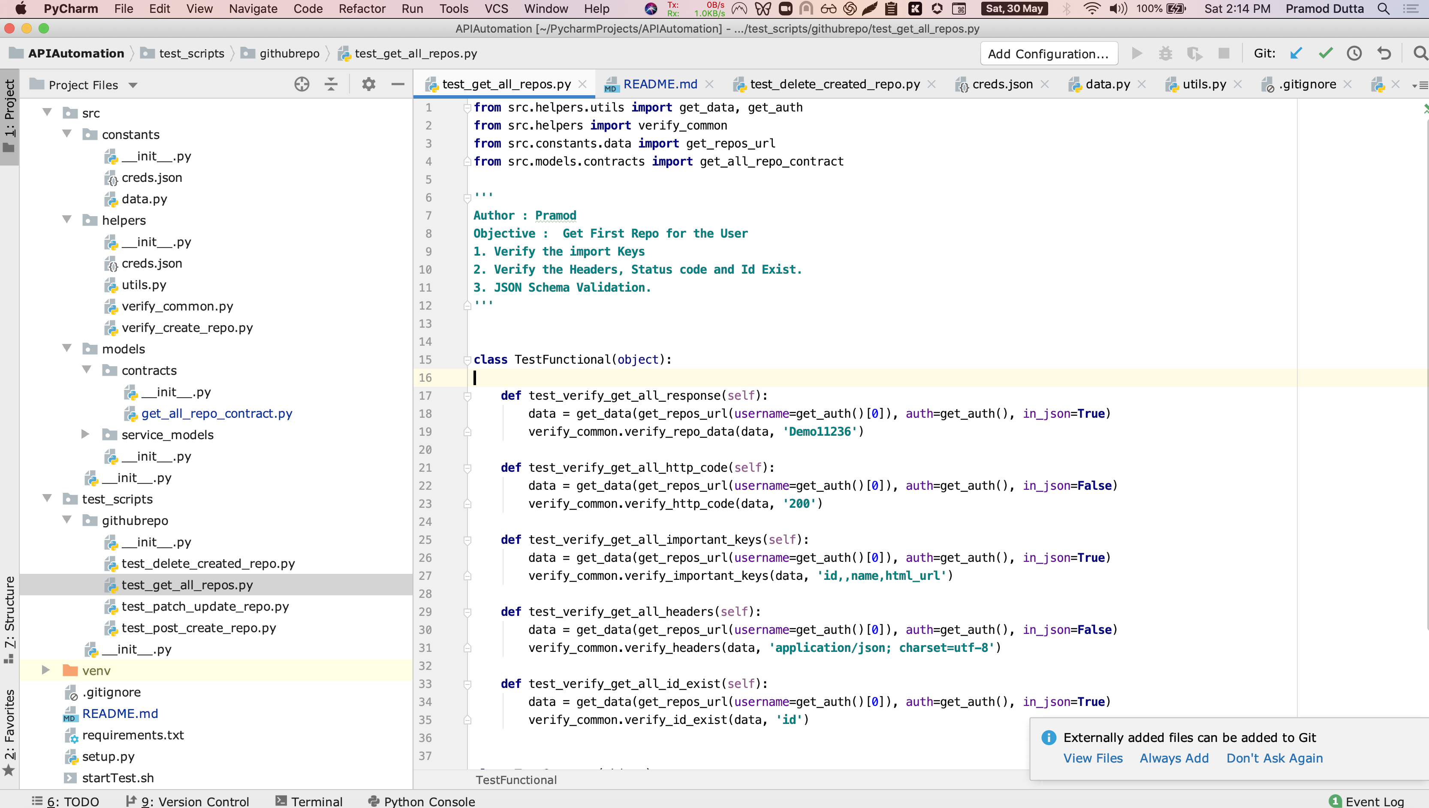Open the Refactor menu
This screenshot has height=808, width=1429.
[362, 9]
